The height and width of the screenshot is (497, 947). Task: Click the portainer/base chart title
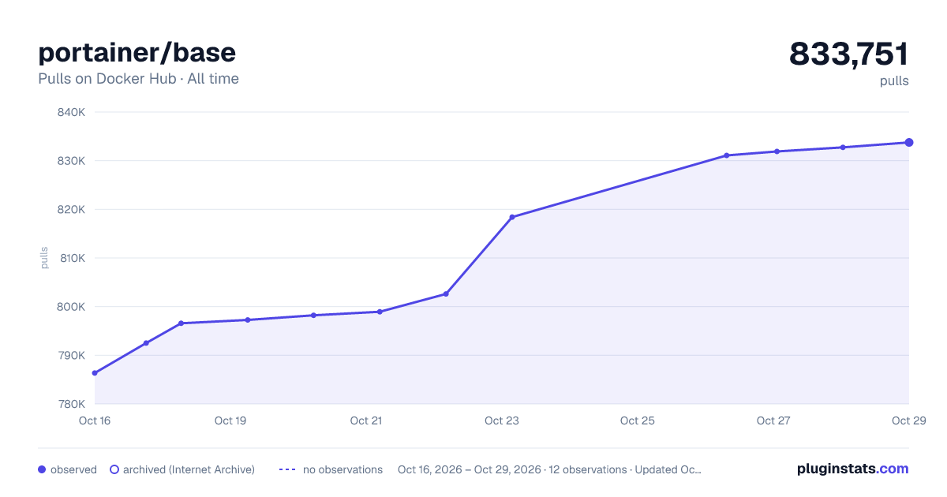coord(137,53)
